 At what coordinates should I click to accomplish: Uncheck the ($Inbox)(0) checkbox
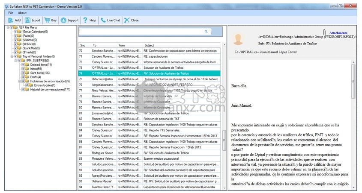click(x=15, y=44)
